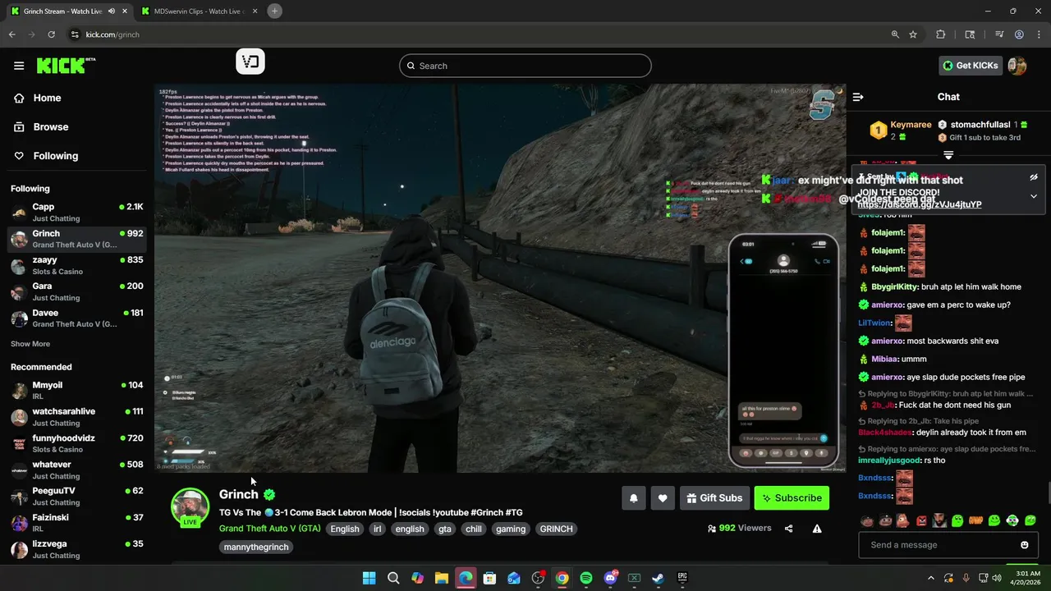The height and width of the screenshot is (591, 1051).
Task: Click the Get KICKs button
Action: [x=970, y=66]
